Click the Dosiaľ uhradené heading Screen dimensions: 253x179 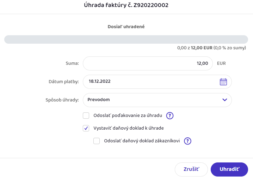126,26
